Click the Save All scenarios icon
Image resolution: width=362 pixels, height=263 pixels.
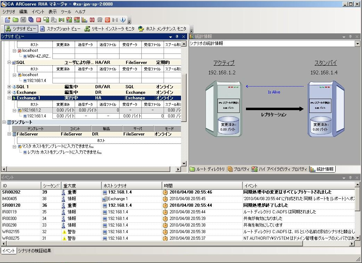click(31, 20)
